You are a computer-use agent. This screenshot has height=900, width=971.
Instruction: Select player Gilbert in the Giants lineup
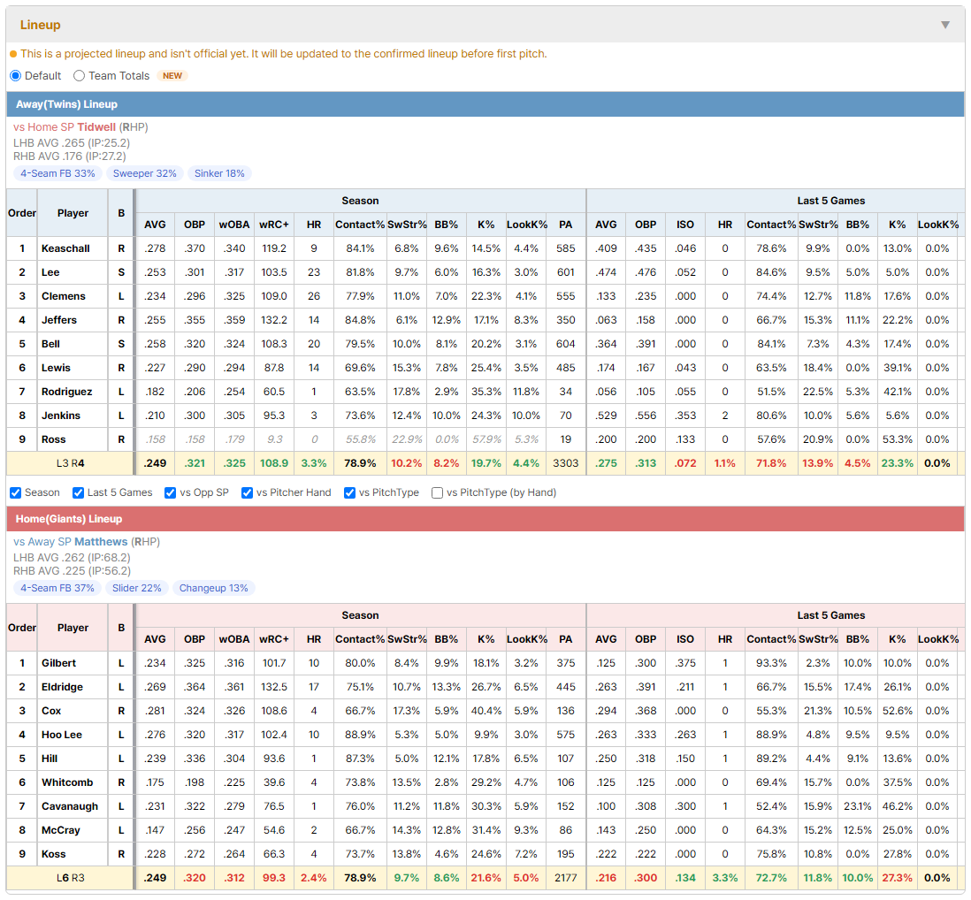pyautogui.click(x=59, y=664)
